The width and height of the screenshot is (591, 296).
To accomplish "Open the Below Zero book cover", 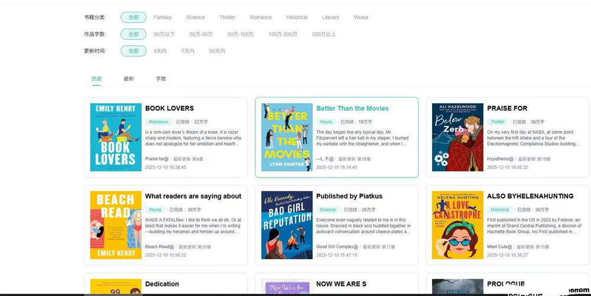I will coord(457,137).
